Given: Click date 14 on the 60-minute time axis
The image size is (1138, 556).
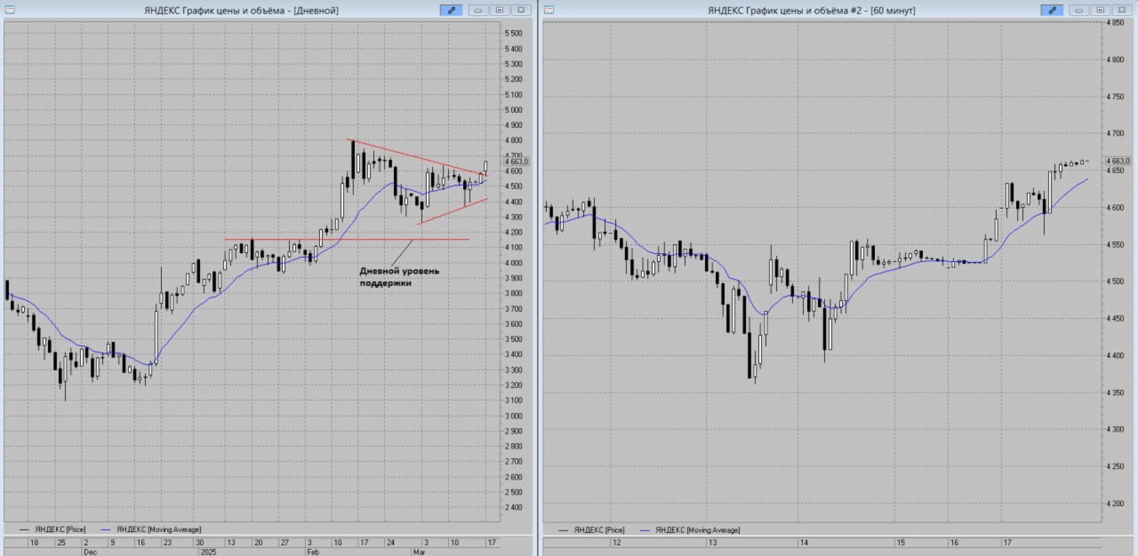Looking at the screenshot, I should [x=804, y=542].
